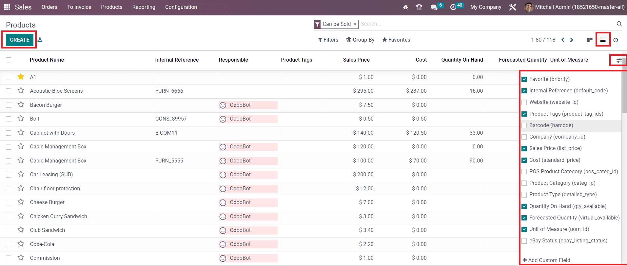Image resolution: width=627 pixels, height=266 pixels.
Task: Open the Favorites dropdown
Action: click(x=396, y=40)
